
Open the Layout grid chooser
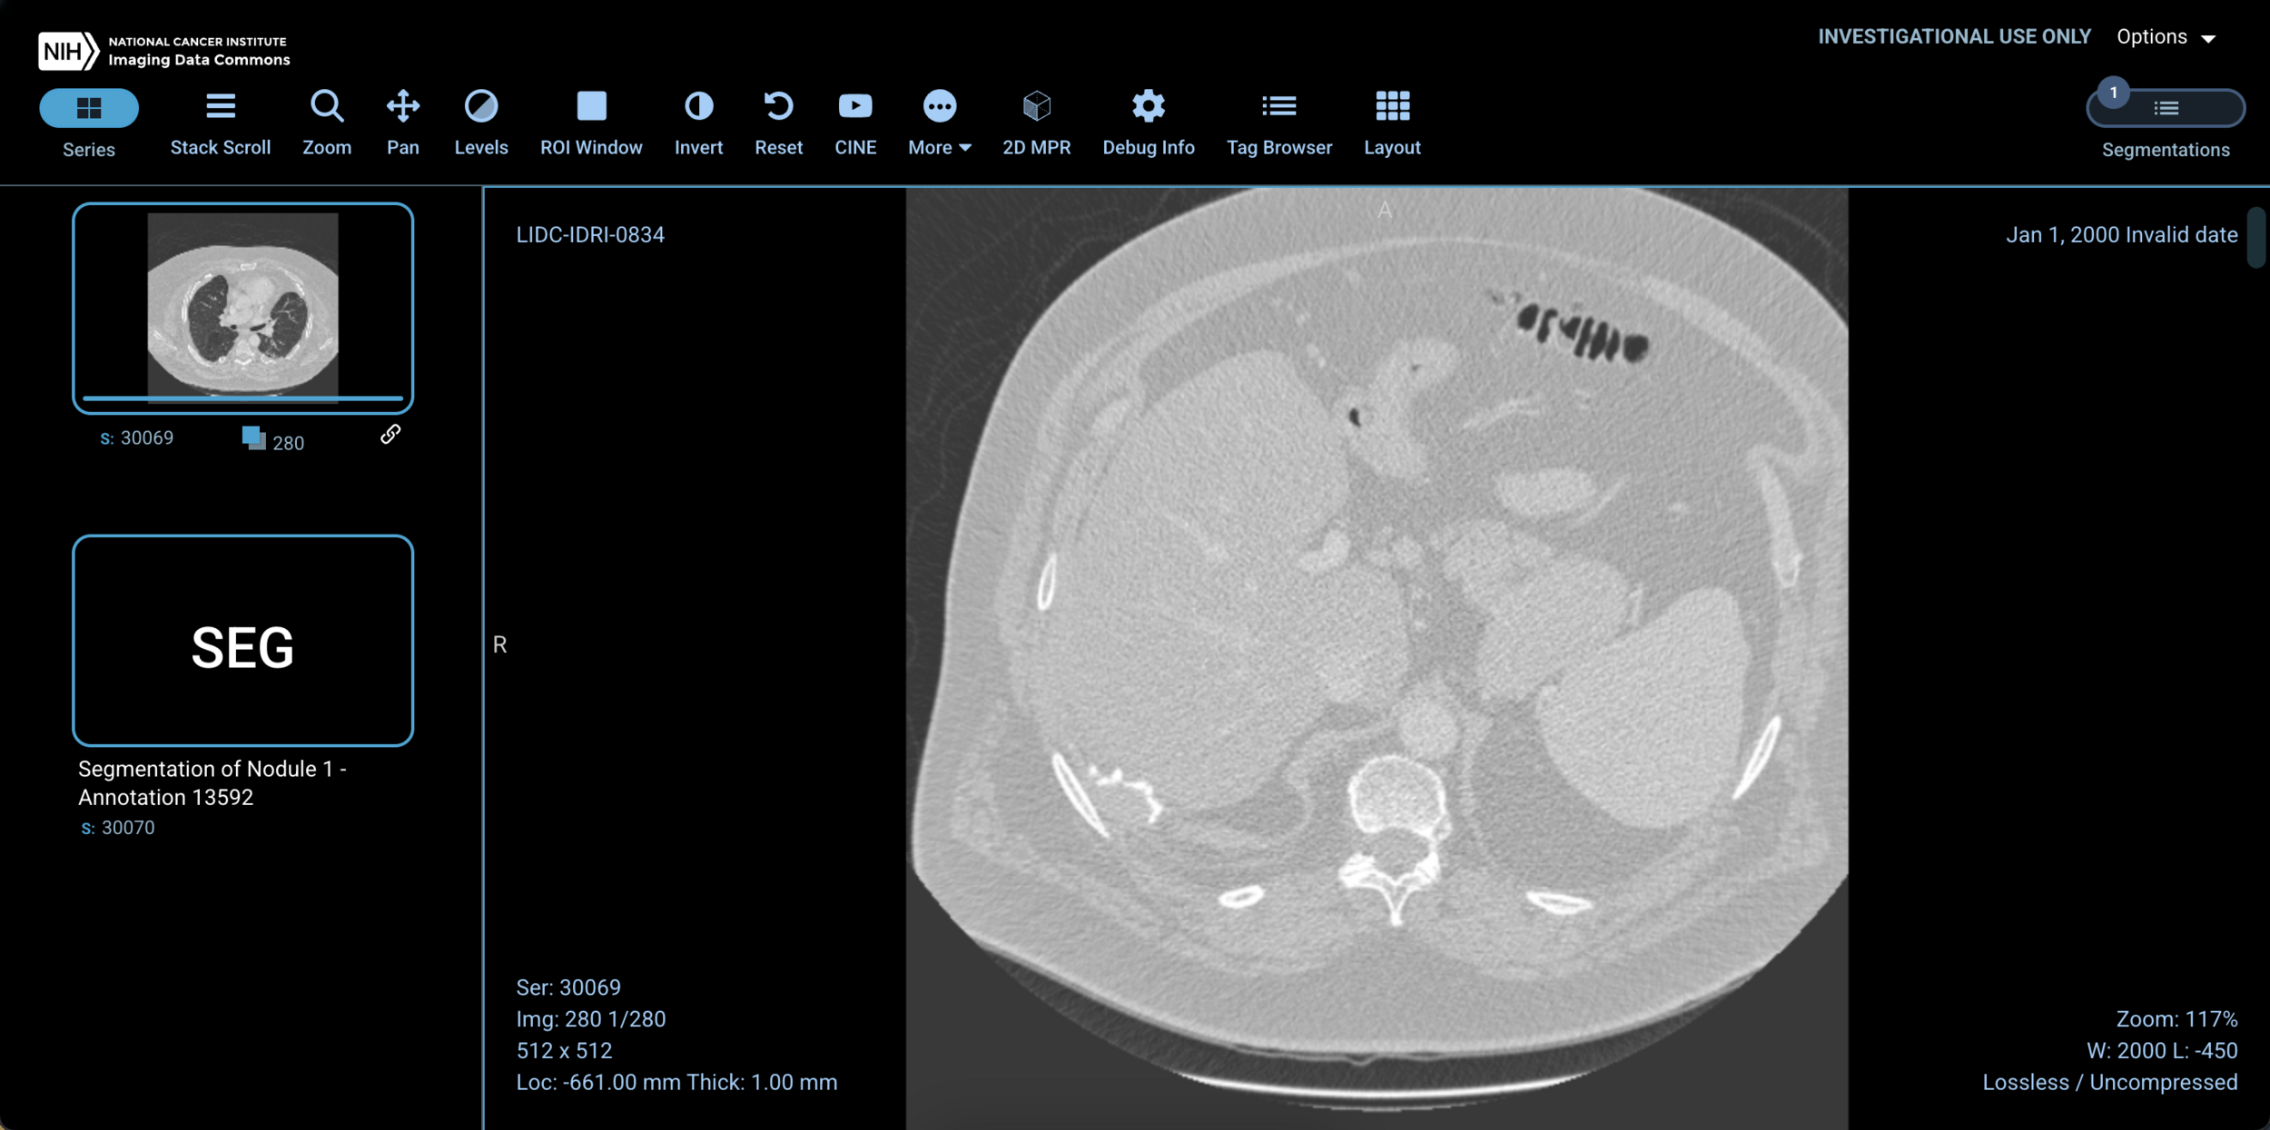(x=1391, y=122)
